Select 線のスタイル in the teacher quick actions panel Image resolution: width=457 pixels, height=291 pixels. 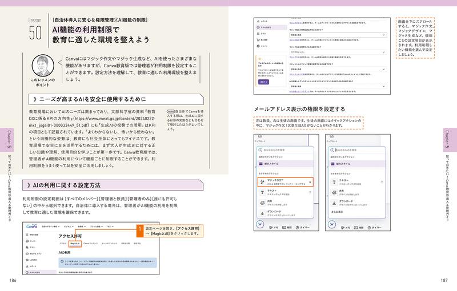tap(285, 164)
